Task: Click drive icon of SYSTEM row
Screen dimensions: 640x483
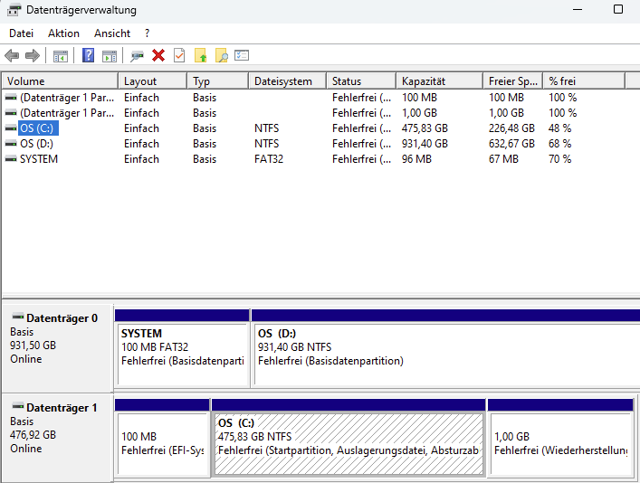Action: coord(11,159)
